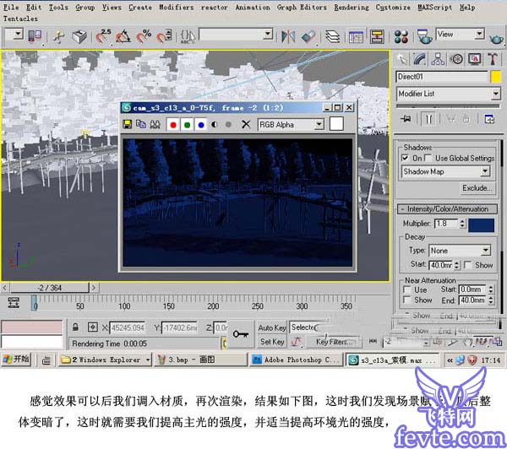Screen dimensions: 507x449
Task: Open the Rendering menu
Action: click(x=352, y=7)
